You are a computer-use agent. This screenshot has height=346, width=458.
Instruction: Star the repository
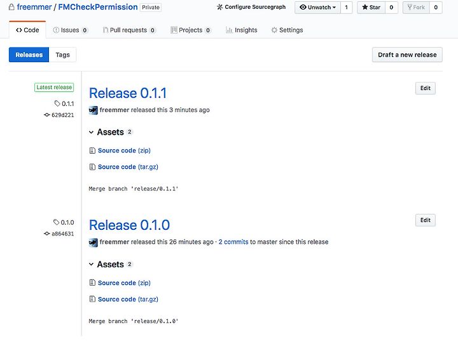(371, 7)
